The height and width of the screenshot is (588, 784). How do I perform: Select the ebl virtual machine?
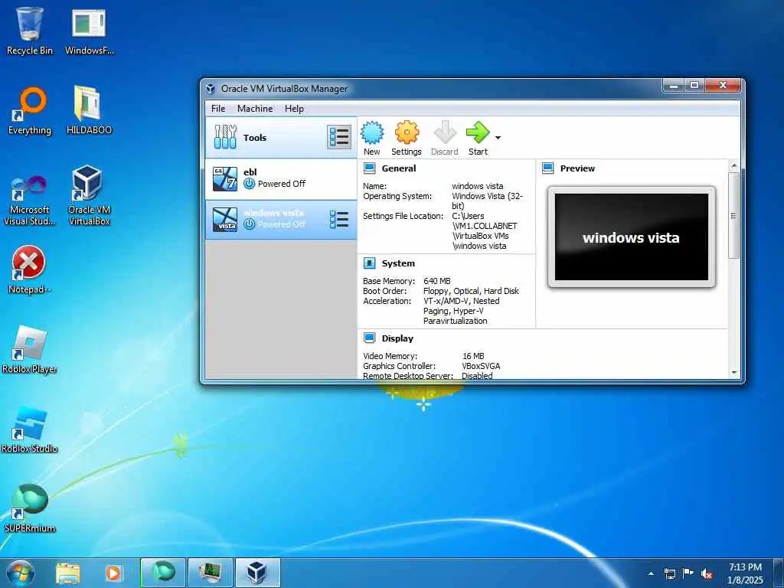pos(281,179)
